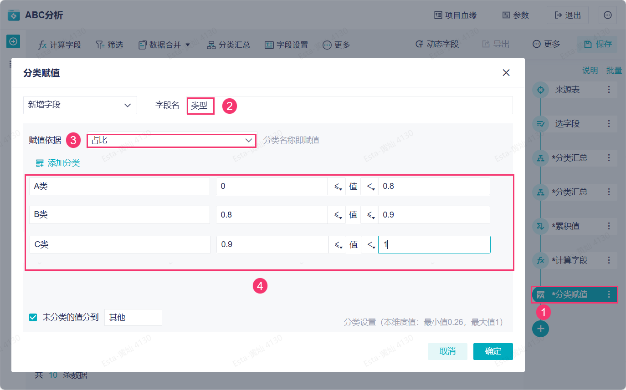
Task: Toggle 未分类的值分到 checkbox
Action: [x=33, y=318]
